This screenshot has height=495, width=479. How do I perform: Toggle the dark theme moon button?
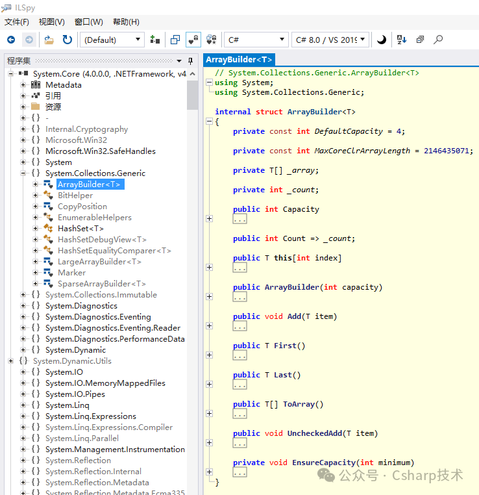point(381,40)
